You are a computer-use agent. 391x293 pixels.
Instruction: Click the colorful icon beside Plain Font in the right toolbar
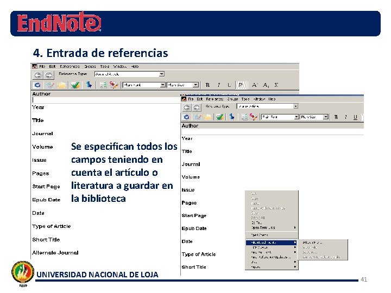tap(254, 117)
